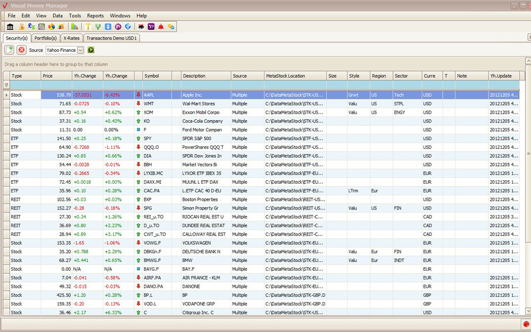Select the QQQ.O symbol cell
Screen dimensions: 531x332
(157, 147)
